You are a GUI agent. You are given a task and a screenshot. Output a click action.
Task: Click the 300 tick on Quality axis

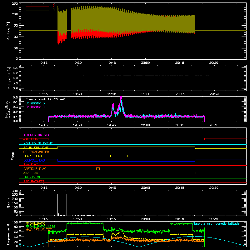pos(15,191)
